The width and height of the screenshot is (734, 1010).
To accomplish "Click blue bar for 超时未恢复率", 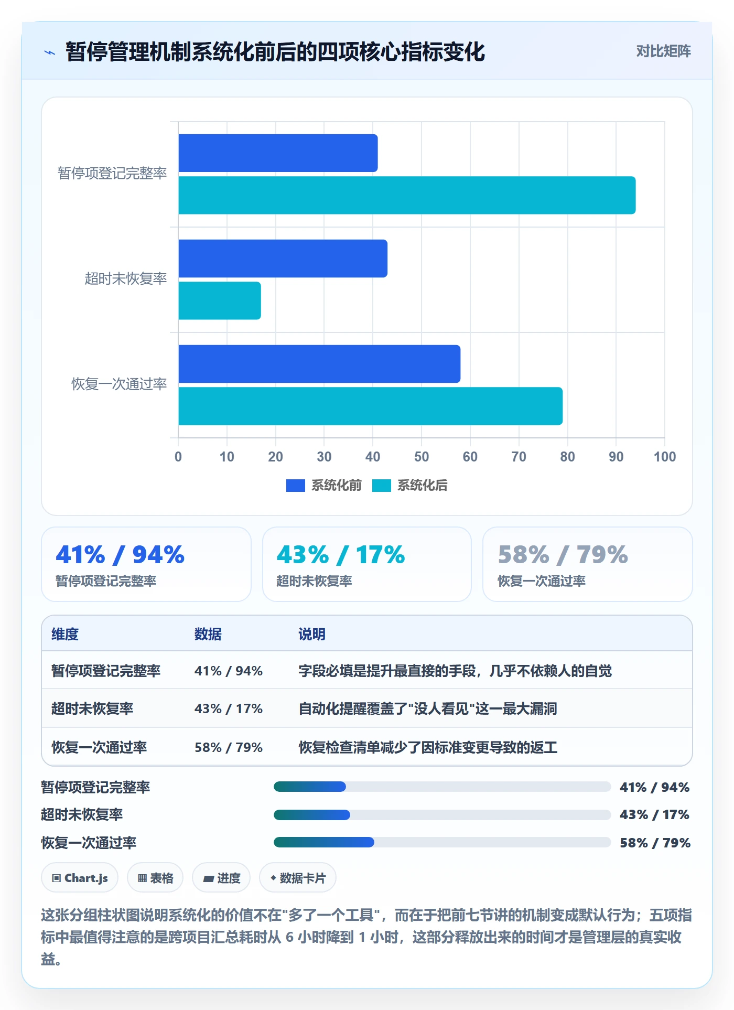I will 283,259.
